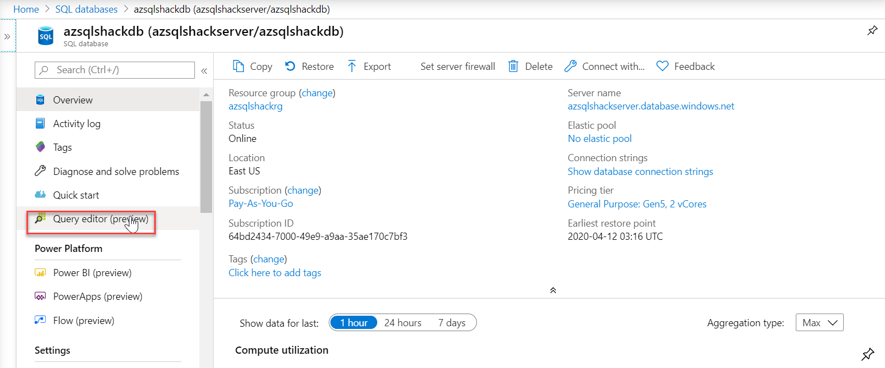Click the Export arrow icon
Screen dimensions: 885x368
[x=352, y=67]
